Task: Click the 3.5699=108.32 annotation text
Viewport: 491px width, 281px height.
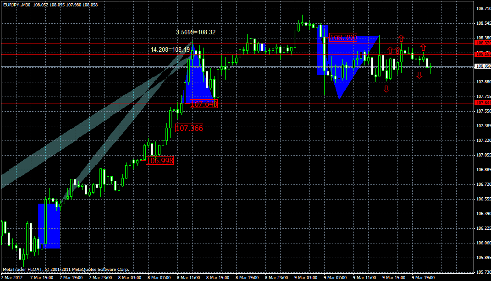Action: (x=195, y=32)
